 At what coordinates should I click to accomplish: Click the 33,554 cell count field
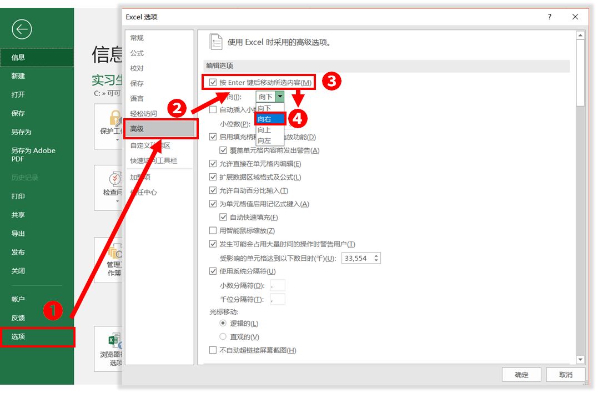[358, 259]
